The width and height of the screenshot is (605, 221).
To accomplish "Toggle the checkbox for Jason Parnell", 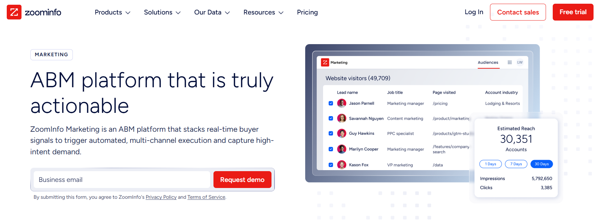I will tap(331, 103).
